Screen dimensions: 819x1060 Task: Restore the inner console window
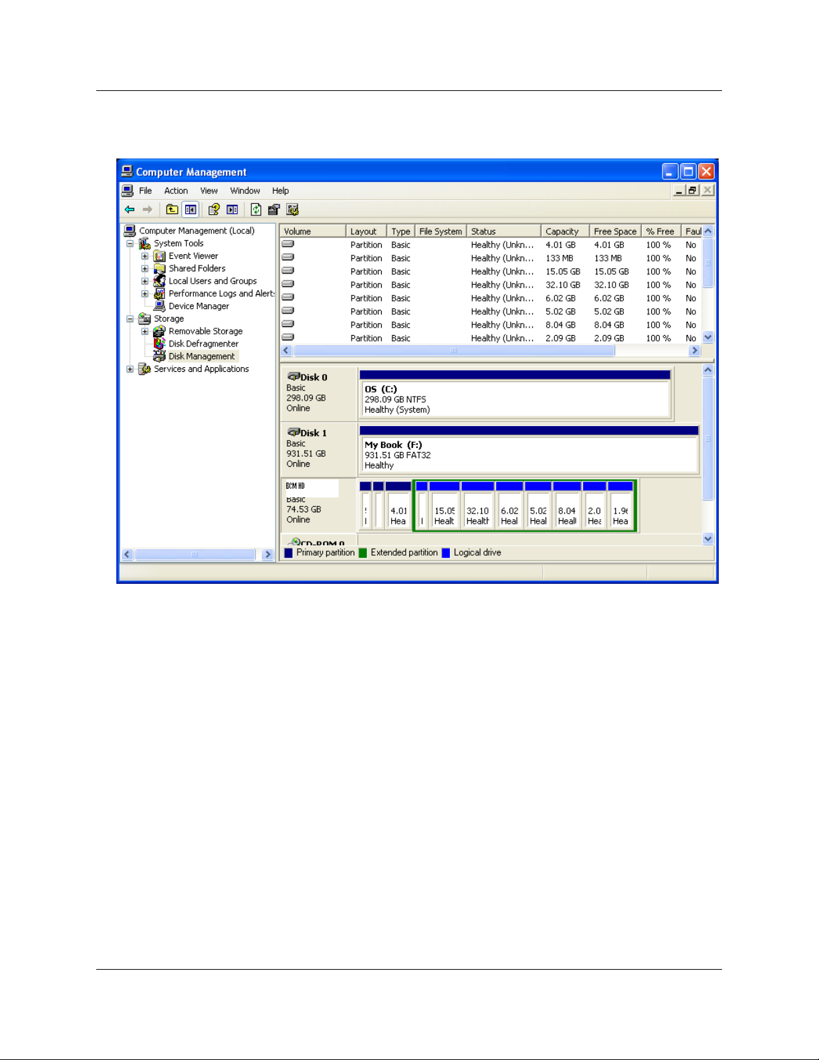coord(693,191)
